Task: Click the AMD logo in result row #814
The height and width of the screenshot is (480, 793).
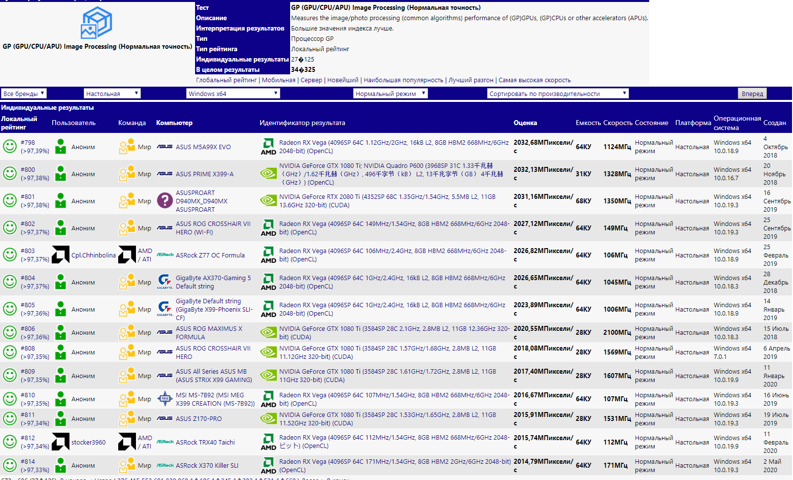Action: pyautogui.click(x=268, y=465)
